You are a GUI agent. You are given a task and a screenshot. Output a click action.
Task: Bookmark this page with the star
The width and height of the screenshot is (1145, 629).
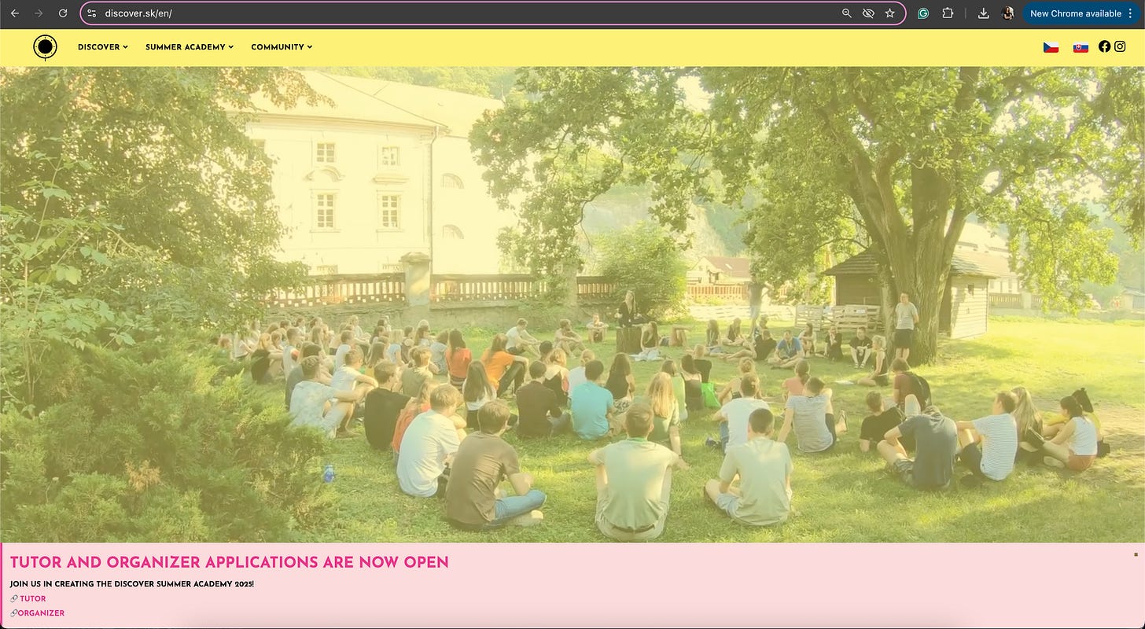point(890,13)
